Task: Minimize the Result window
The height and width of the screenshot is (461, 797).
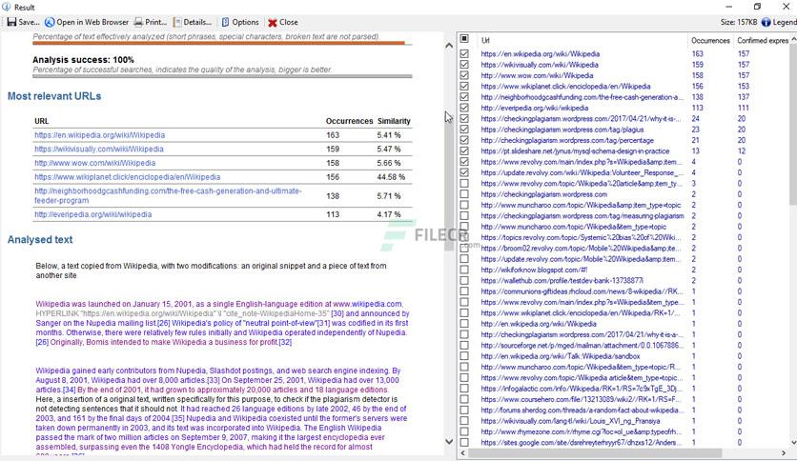Action: 729,7
